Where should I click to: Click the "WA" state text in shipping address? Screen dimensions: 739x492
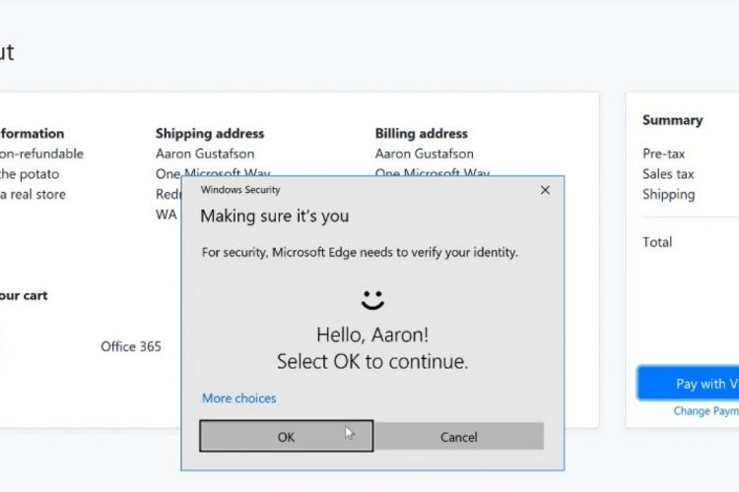tap(167, 215)
